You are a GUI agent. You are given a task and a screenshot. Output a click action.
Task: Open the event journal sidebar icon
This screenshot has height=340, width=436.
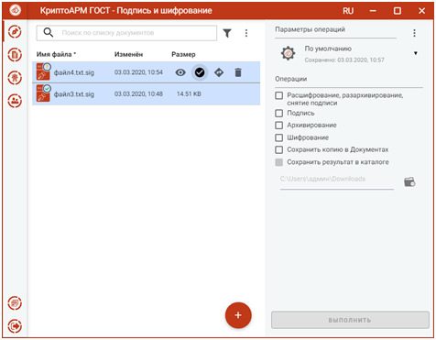click(15, 303)
